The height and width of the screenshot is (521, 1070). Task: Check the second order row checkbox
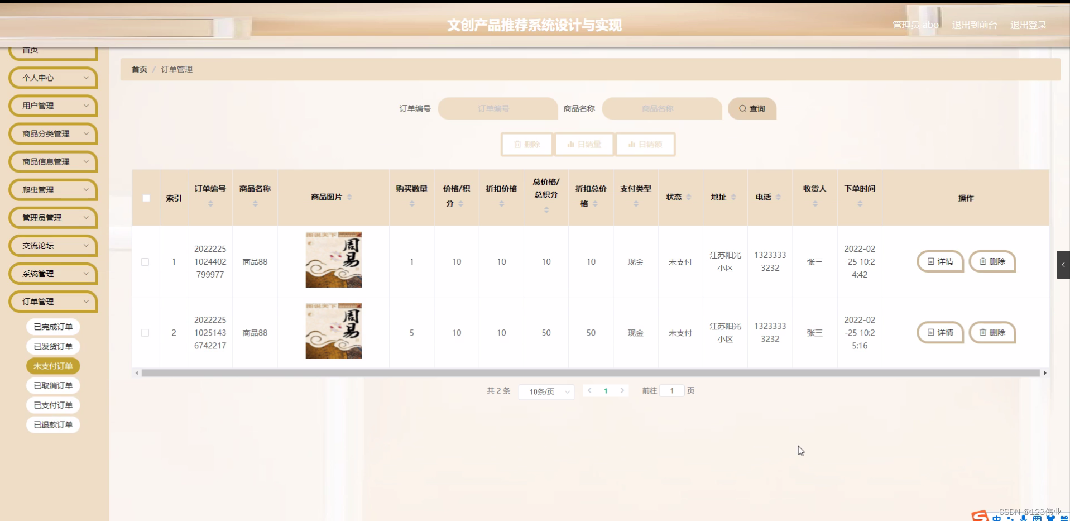coord(146,333)
